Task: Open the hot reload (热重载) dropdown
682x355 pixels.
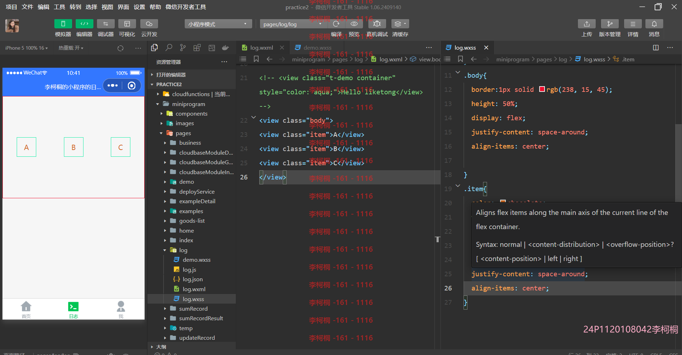Action: click(71, 48)
